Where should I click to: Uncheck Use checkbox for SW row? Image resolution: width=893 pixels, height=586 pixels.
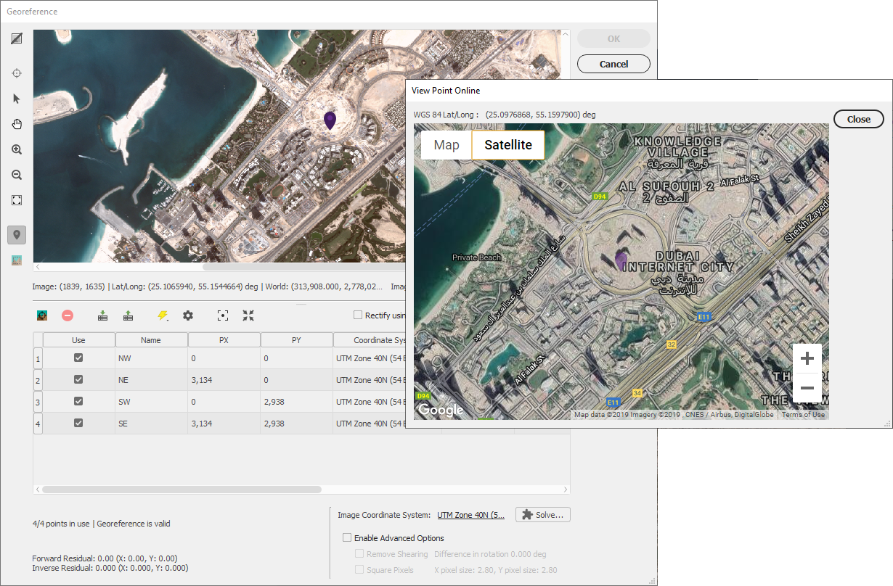tap(78, 401)
